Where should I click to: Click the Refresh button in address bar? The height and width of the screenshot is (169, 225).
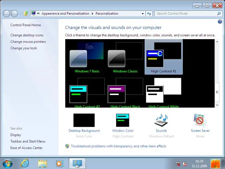coord(149,14)
